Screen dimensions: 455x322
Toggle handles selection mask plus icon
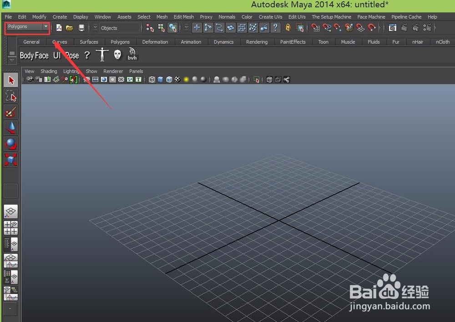[197, 28]
